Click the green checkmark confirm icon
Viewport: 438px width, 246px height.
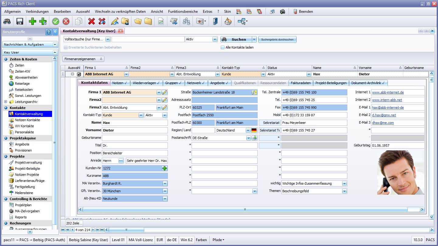click(55, 21)
